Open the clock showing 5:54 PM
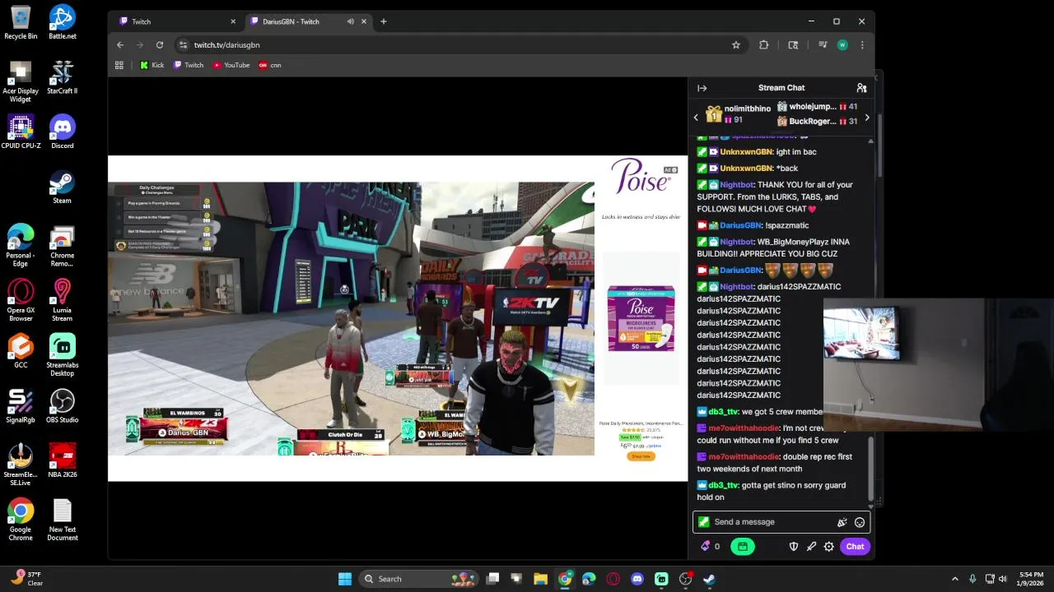 point(1031,579)
